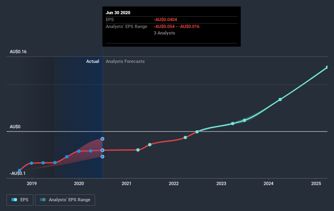Select the first EPS data point in late 2018
The image size is (334, 211).
point(20,170)
